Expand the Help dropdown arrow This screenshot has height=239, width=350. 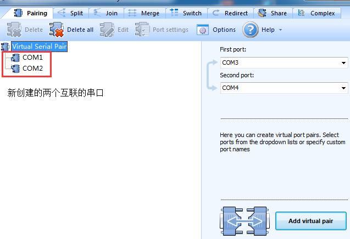pyautogui.click(x=281, y=30)
